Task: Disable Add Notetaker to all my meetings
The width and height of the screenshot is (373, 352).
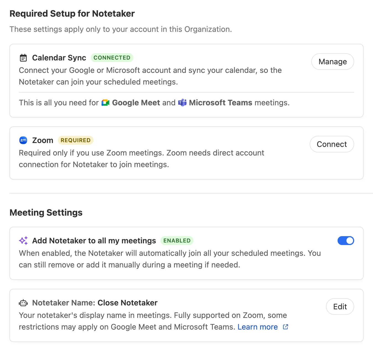Action: pyautogui.click(x=346, y=241)
